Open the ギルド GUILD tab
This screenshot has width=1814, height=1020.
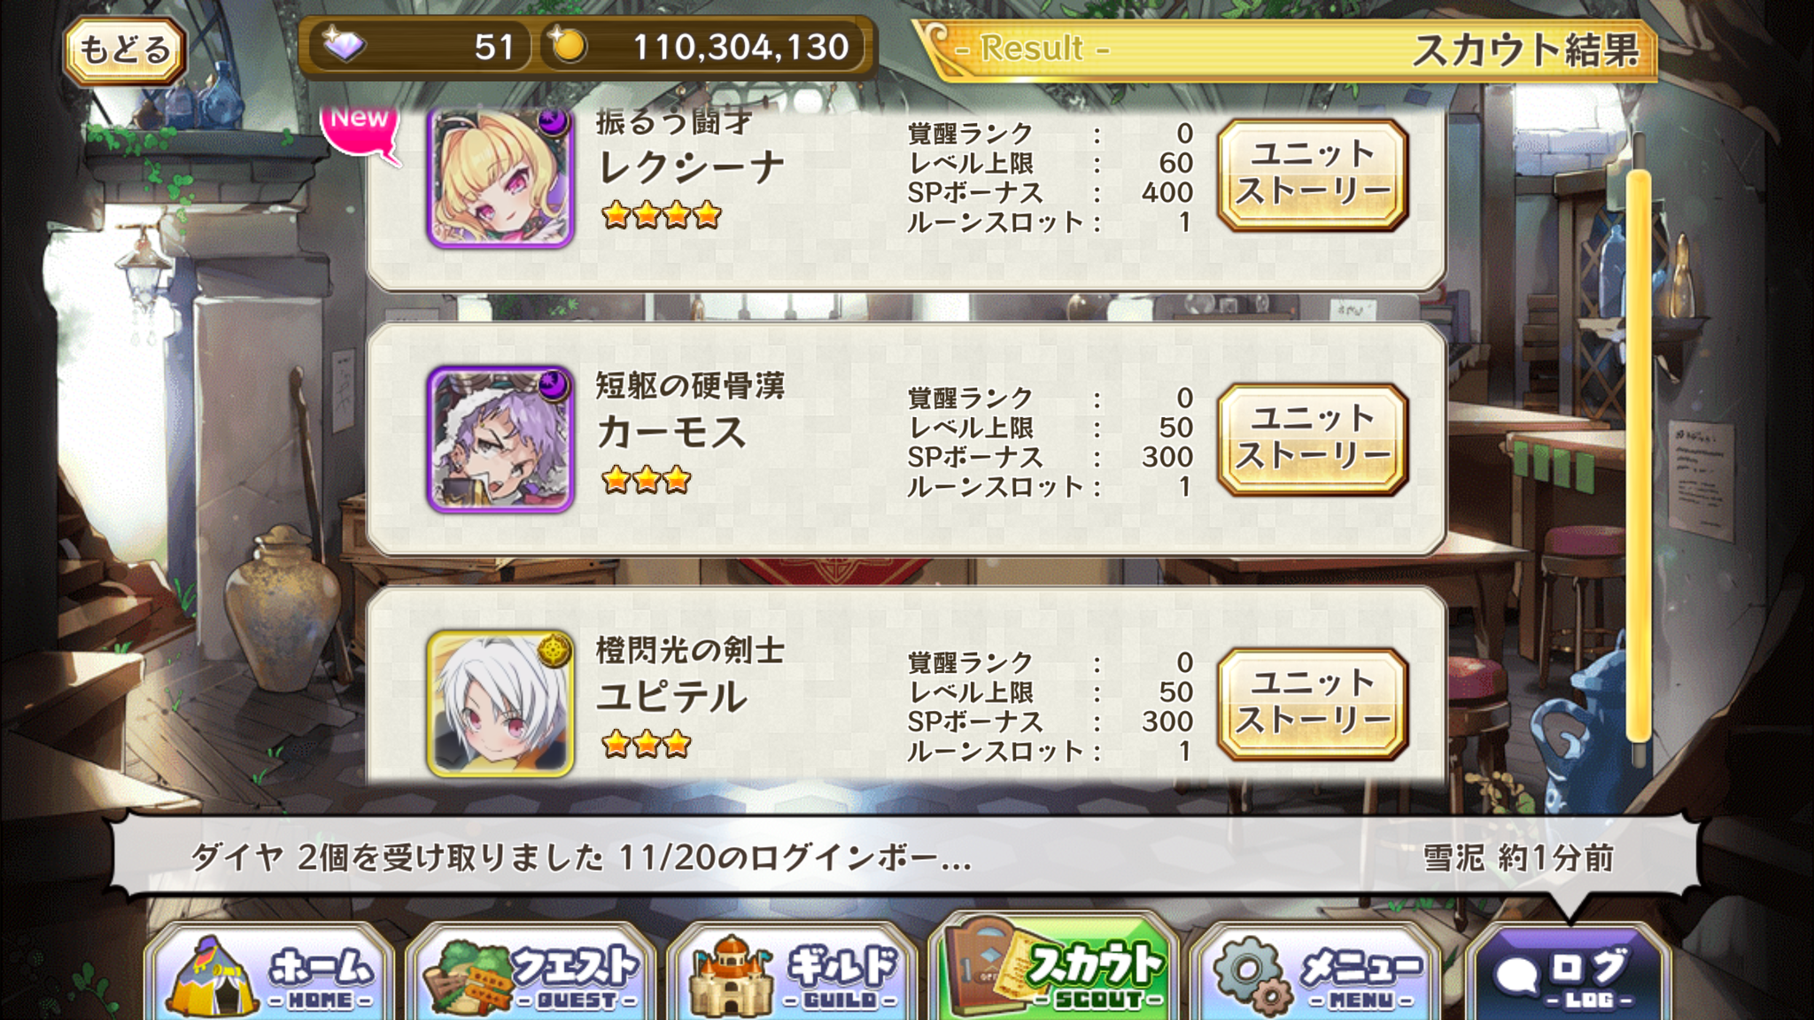pos(793,972)
